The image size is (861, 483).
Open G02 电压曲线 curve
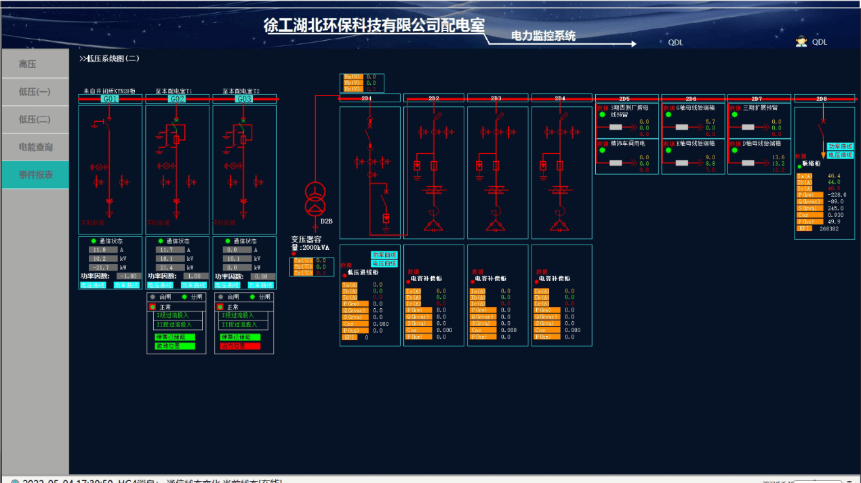(159, 285)
